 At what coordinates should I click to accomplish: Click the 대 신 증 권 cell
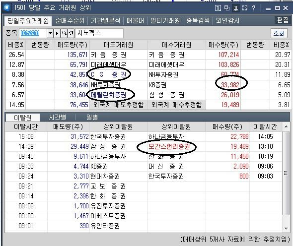pos(177,166)
